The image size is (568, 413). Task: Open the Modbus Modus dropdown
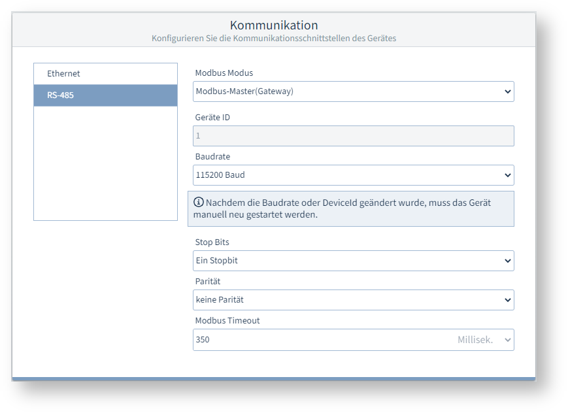pos(353,91)
